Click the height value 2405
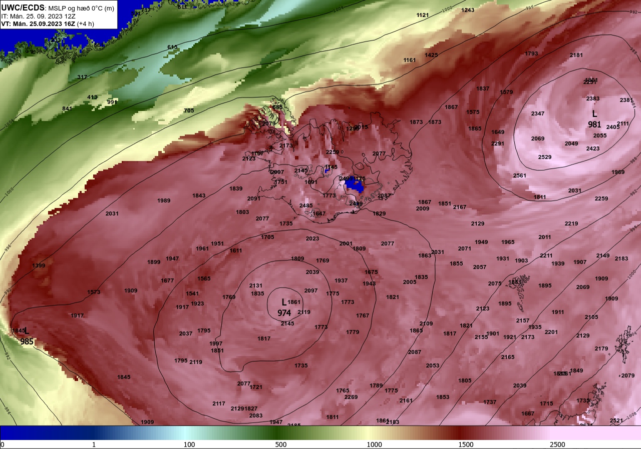The width and height of the screenshot is (641, 449). (x=613, y=127)
